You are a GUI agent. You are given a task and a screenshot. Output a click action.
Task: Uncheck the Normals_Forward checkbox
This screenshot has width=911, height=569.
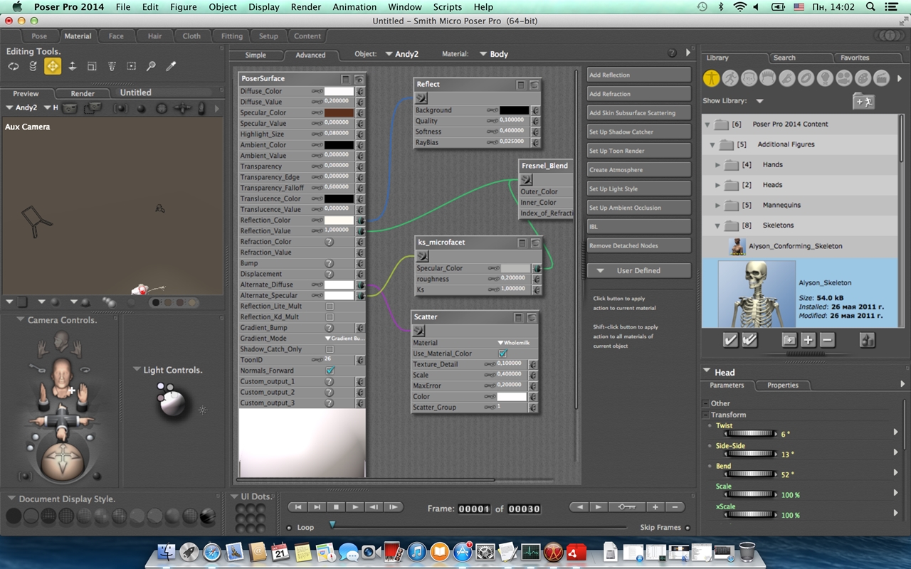point(330,371)
